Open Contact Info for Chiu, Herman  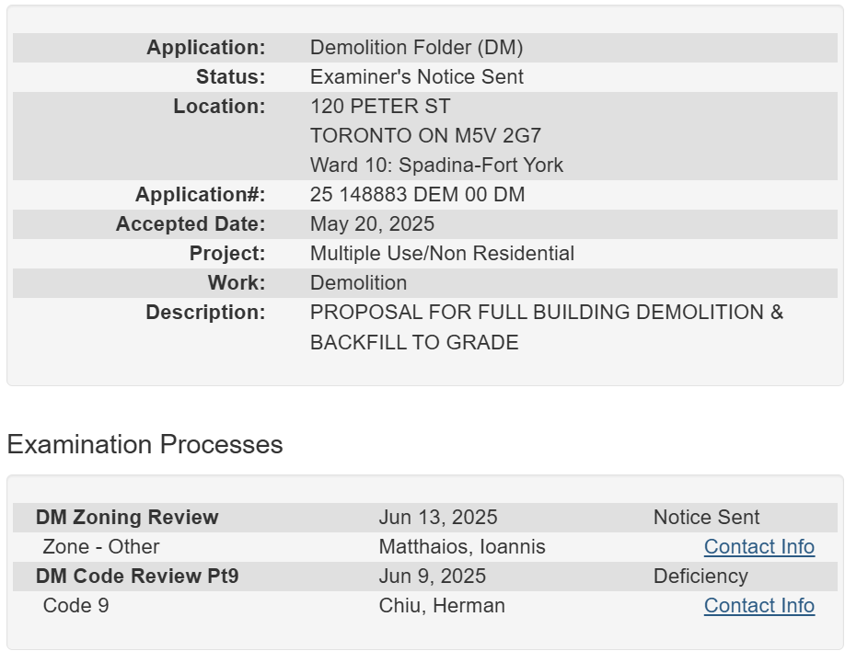(758, 606)
